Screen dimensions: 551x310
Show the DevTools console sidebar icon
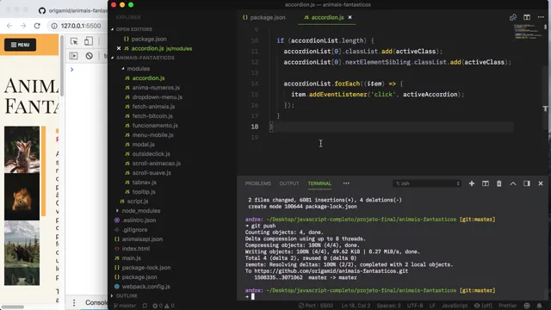[74, 55]
